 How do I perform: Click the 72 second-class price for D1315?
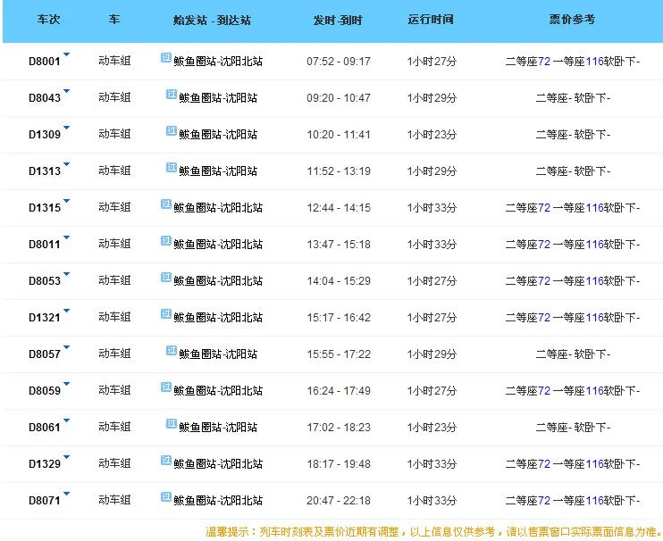(x=543, y=208)
